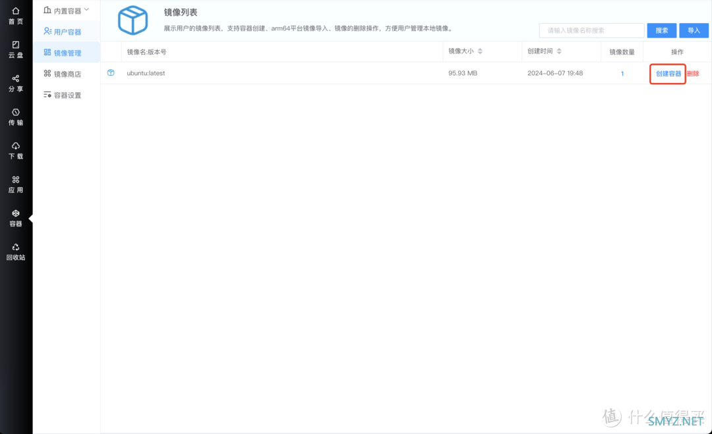Click the ubuntu:latest image cube icon

click(x=111, y=73)
